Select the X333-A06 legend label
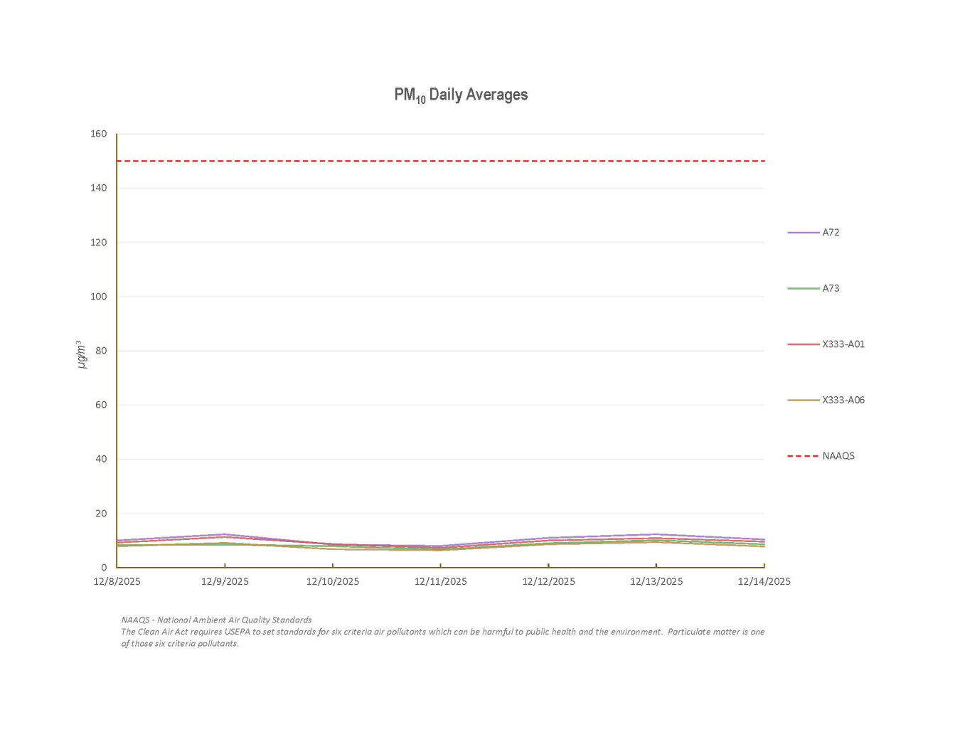 click(843, 400)
